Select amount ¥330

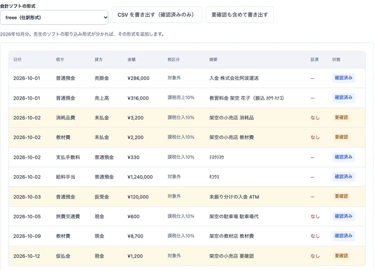tap(133, 157)
